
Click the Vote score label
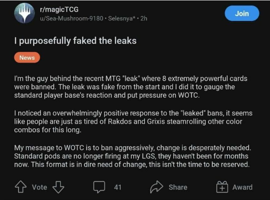pyautogui.click(x=40, y=187)
